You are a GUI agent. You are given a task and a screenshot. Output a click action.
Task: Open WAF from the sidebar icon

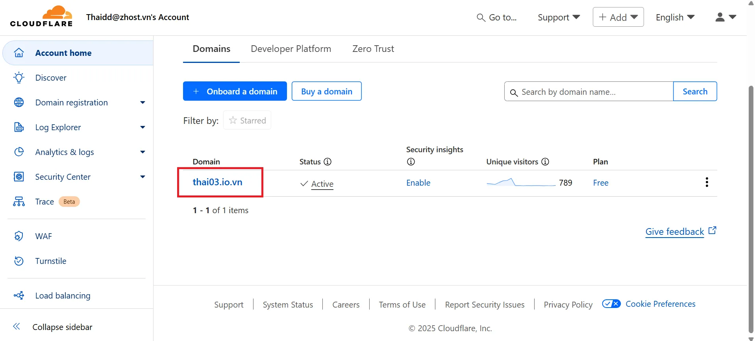tap(19, 236)
